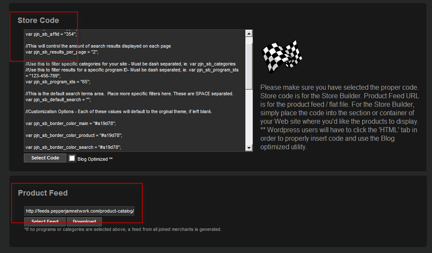Click the store code scrollbar down arrow
Screen dimensions: 432x253
click(249, 148)
